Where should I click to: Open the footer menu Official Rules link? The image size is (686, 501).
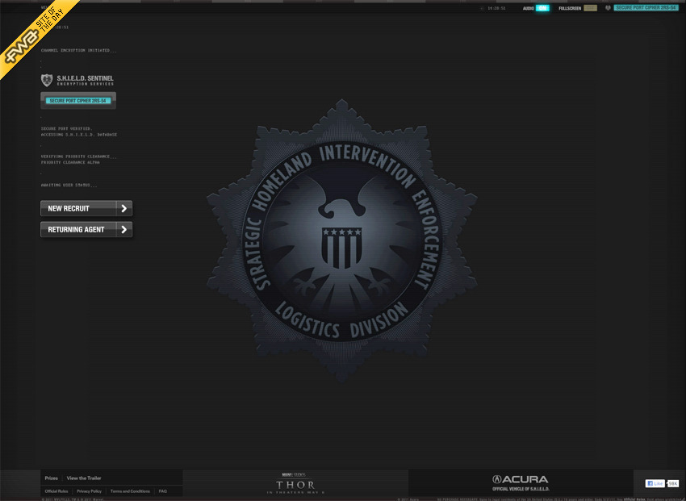coord(56,491)
